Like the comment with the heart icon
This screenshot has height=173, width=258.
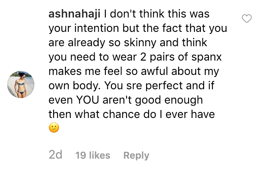(x=247, y=18)
